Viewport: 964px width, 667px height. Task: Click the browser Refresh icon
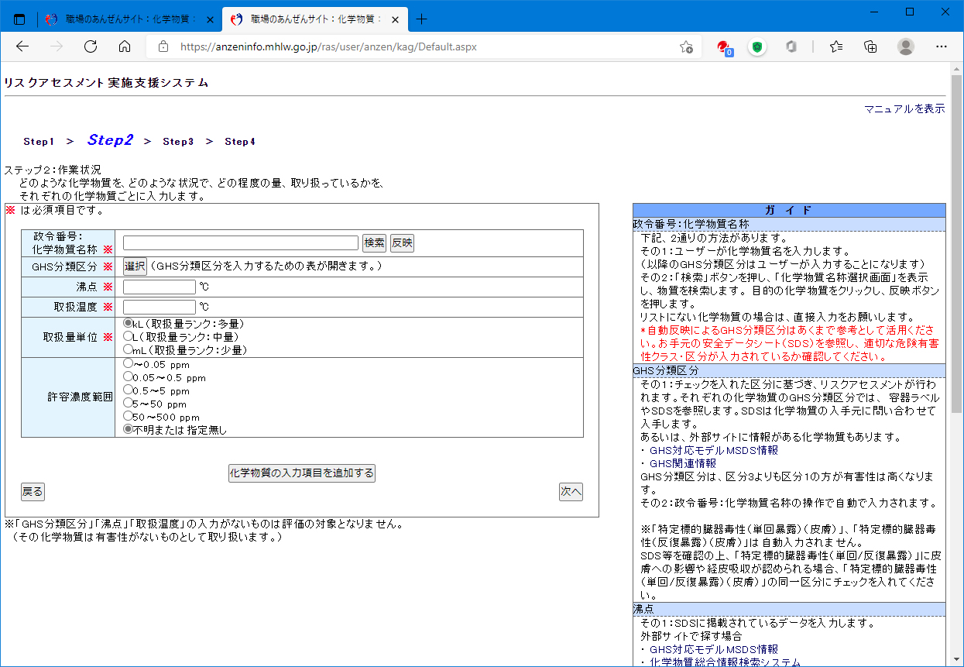91,46
